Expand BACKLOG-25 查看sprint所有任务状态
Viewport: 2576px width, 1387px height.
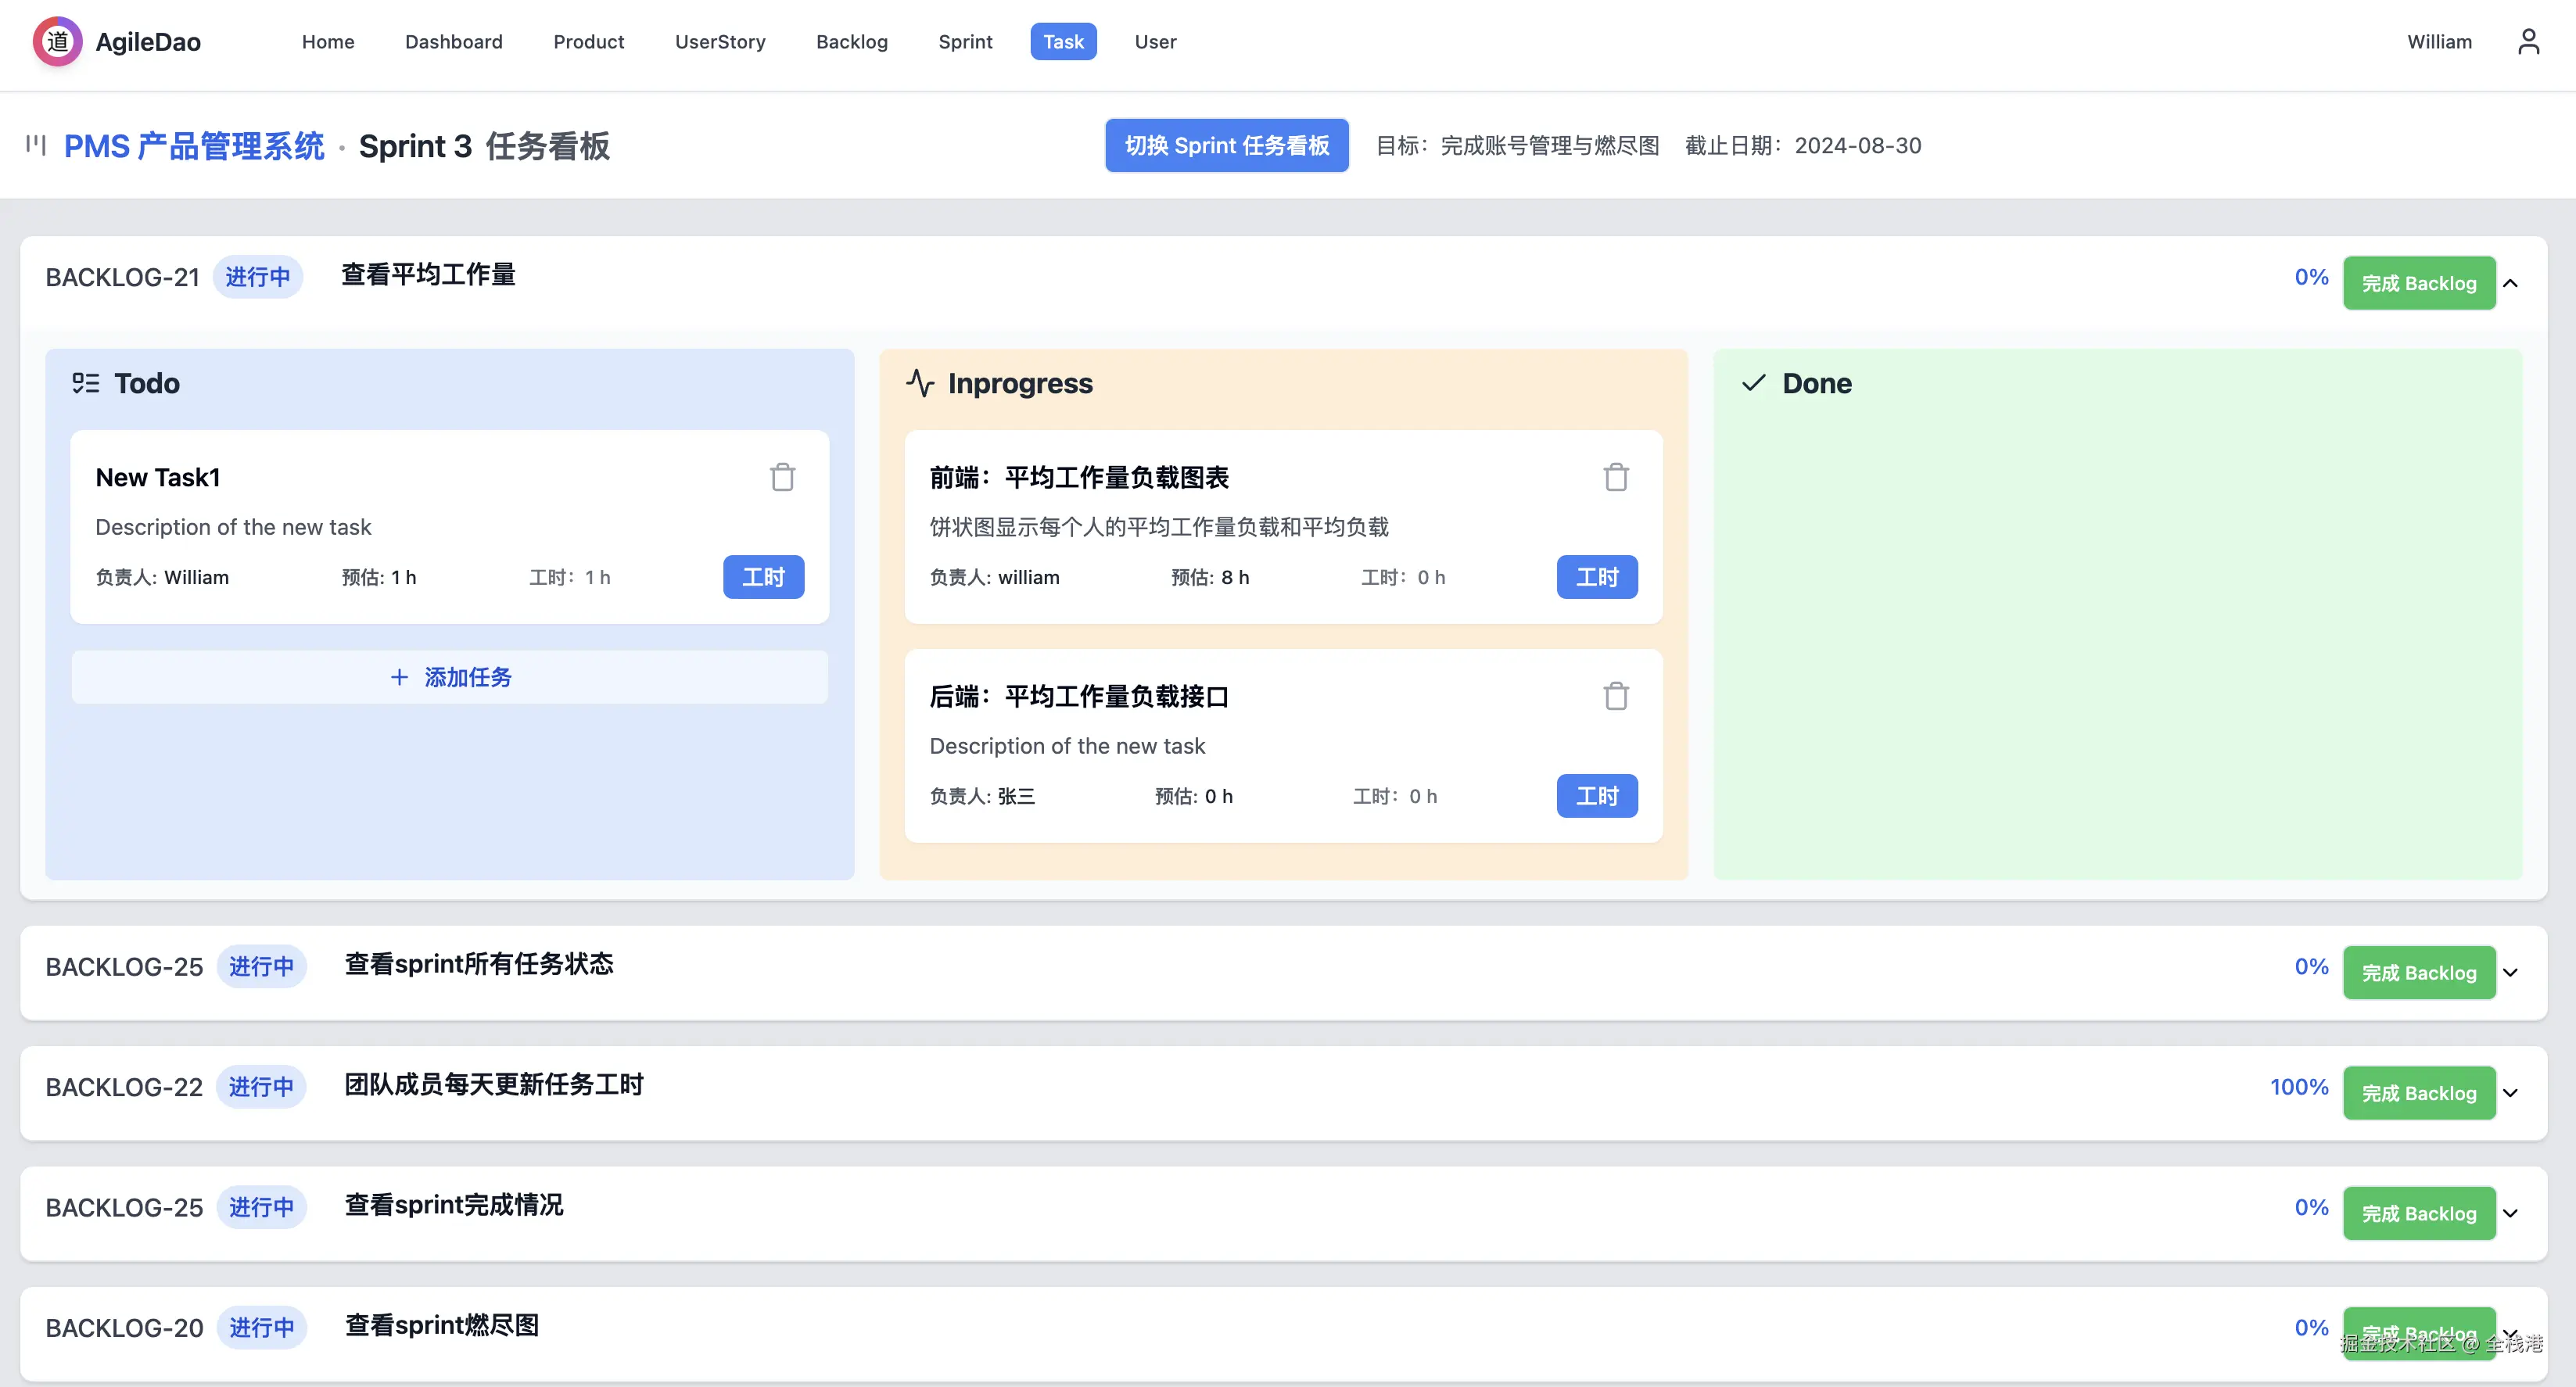[x=2511, y=972]
